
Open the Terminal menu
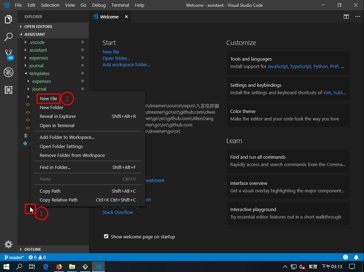(x=120, y=5)
